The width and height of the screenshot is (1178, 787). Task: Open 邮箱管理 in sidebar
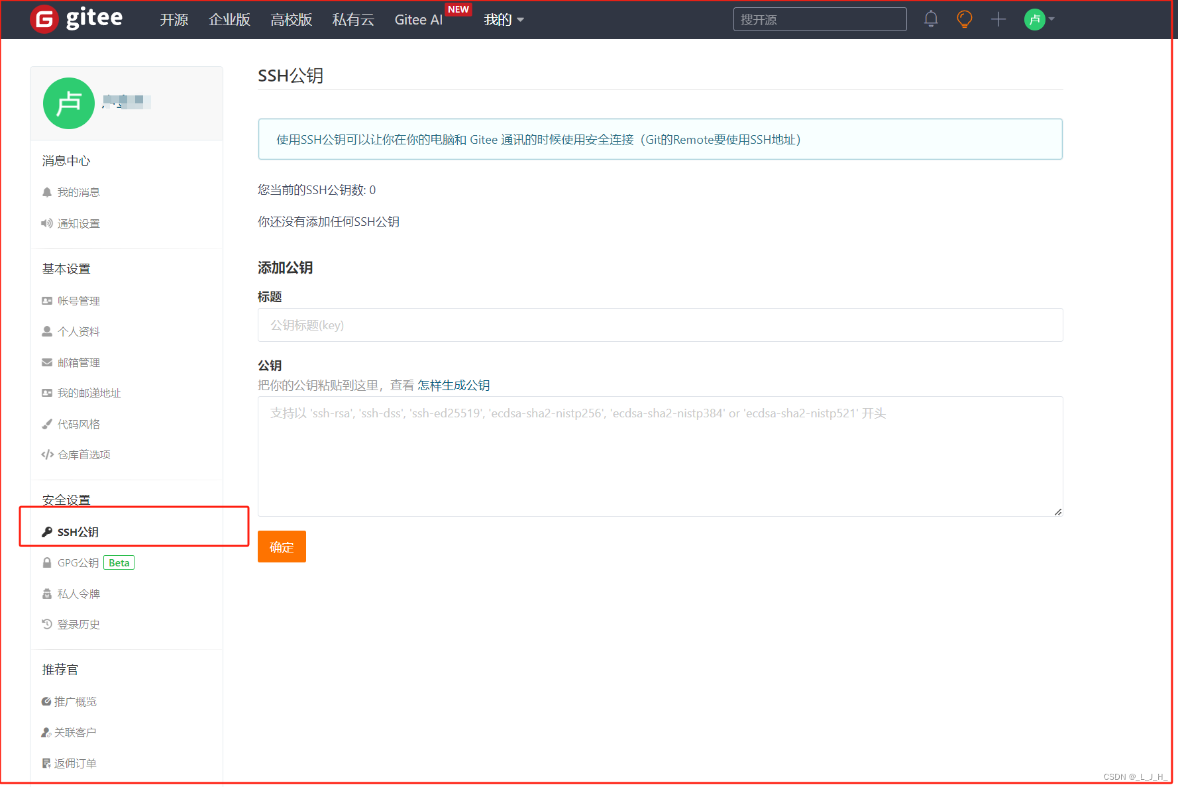78,362
